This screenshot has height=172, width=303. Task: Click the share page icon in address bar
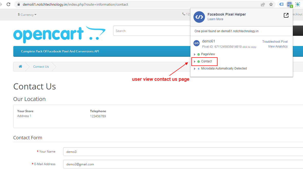(263, 4)
